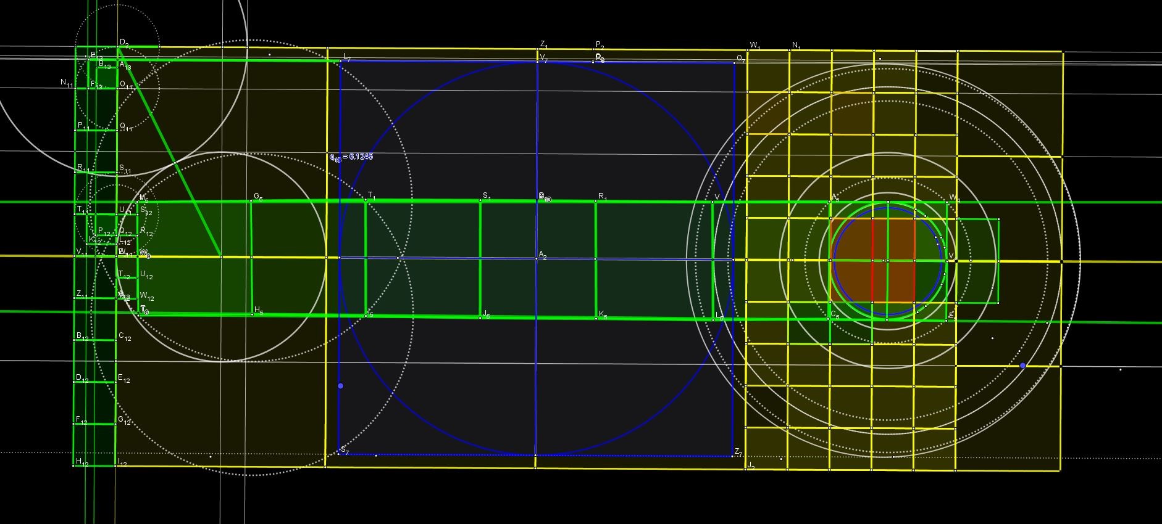Click the q16 = 6.1245 value label

351,157
